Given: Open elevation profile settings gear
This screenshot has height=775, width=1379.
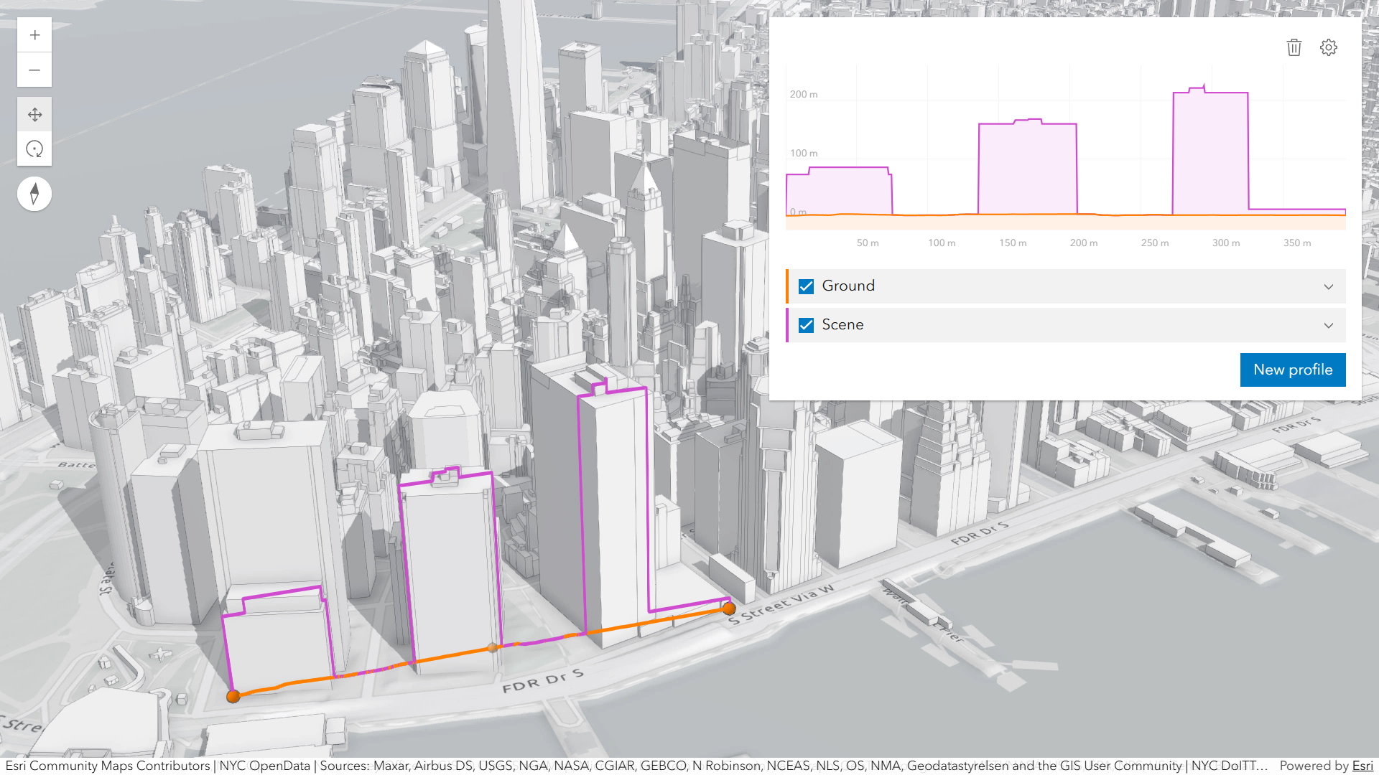Looking at the screenshot, I should point(1329,47).
